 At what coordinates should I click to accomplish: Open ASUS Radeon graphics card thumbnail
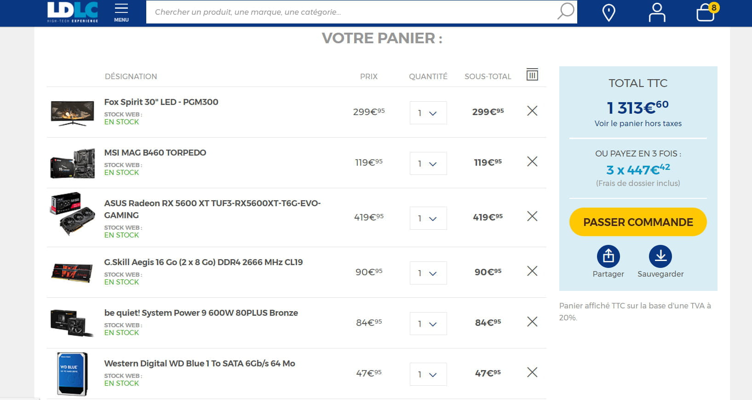click(x=72, y=214)
